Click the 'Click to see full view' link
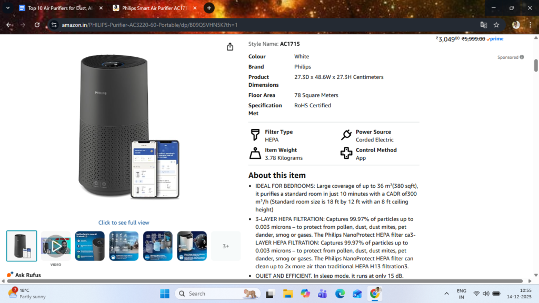The width and height of the screenshot is (539, 303). [x=124, y=223]
